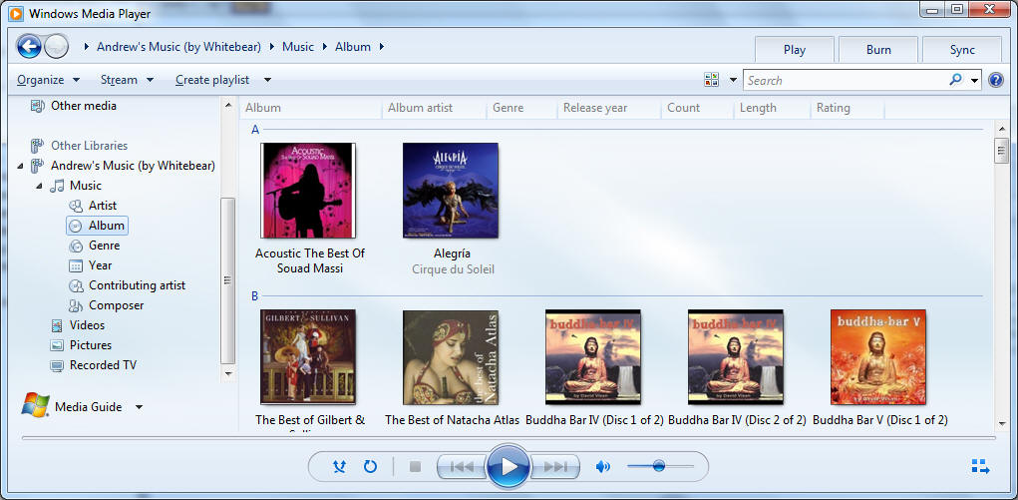Open Help via the blue question mark
This screenshot has height=500, width=1018.
tap(995, 80)
